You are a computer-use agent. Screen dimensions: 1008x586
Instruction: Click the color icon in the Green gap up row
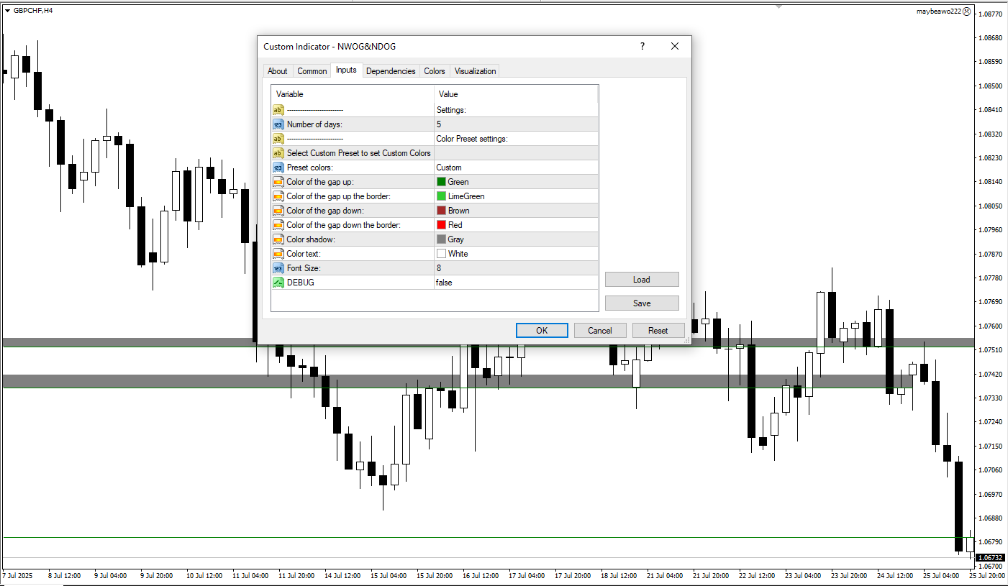[x=278, y=182]
